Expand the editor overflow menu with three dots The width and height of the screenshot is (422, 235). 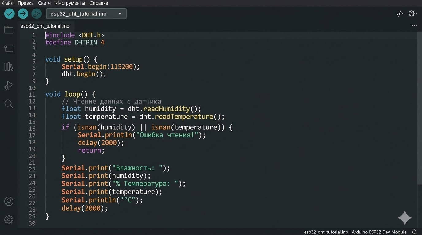coord(414,26)
